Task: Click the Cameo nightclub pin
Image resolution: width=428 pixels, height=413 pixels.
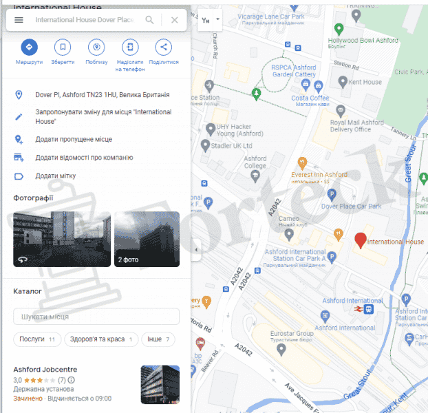Action: pyautogui.click(x=289, y=235)
